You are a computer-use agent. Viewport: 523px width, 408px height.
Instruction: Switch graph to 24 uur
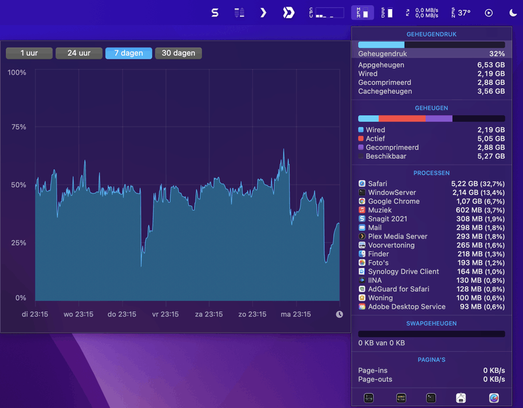click(78, 53)
